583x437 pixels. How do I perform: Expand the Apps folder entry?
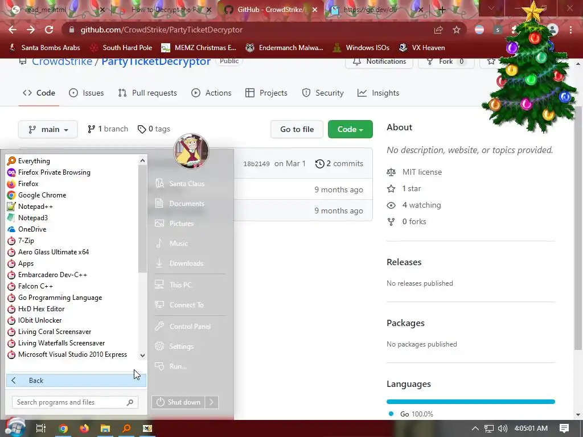click(x=20, y=263)
